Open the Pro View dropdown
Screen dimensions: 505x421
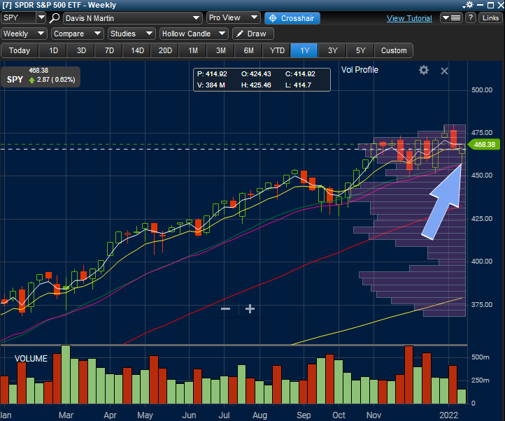click(x=233, y=17)
